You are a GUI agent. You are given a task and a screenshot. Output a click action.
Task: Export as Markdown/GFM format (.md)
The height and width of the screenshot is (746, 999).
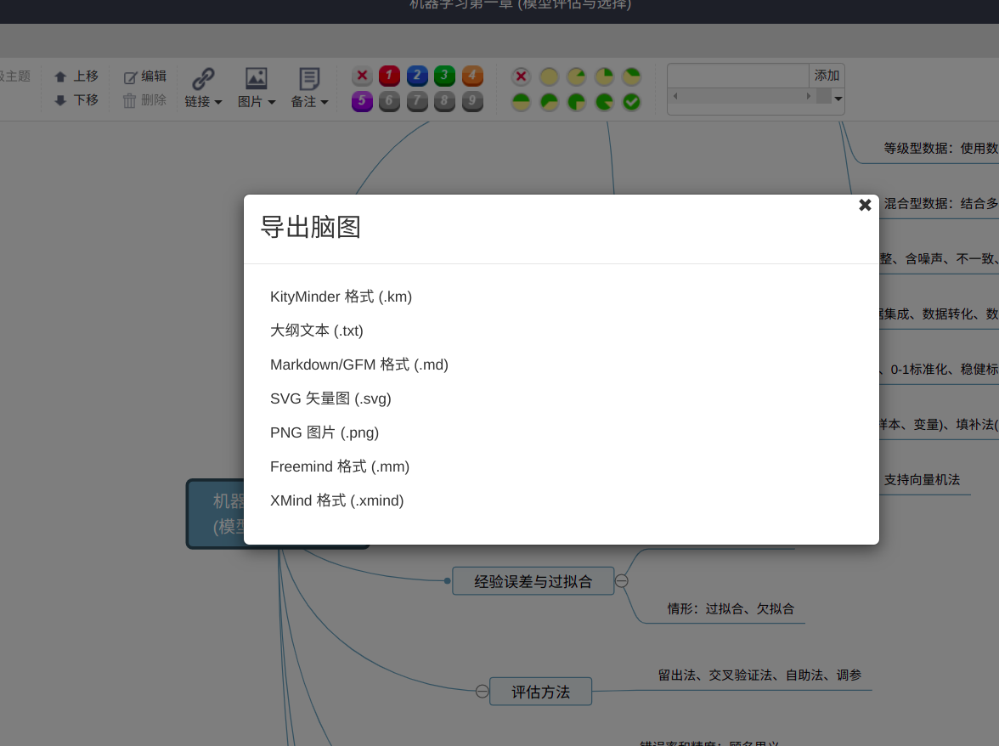tap(358, 365)
